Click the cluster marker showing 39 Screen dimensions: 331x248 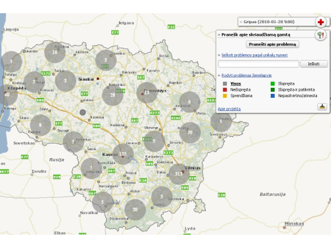(x=190, y=132)
